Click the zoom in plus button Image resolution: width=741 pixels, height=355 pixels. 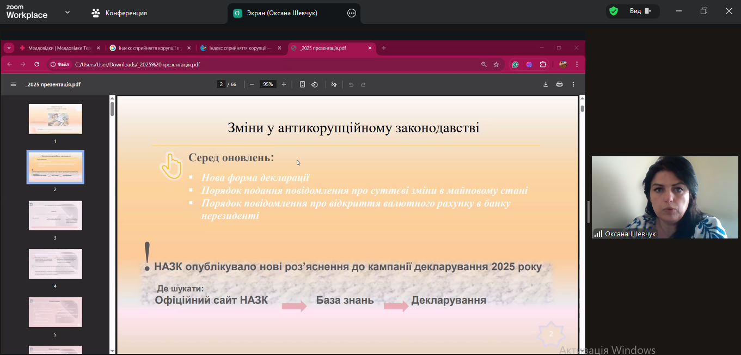coord(284,84)
